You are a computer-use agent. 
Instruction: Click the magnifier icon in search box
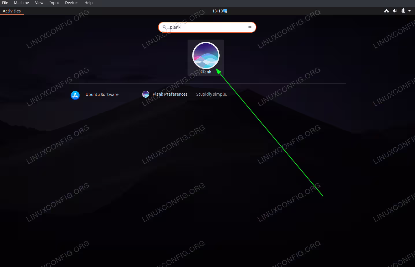point(164,27)
